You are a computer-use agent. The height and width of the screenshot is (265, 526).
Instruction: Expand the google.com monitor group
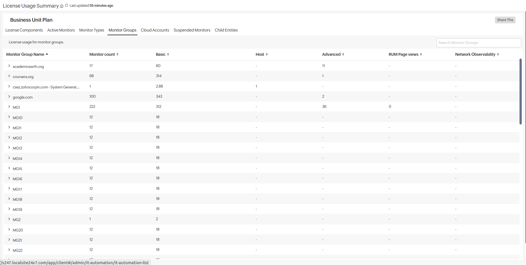(x=9, y=97)
